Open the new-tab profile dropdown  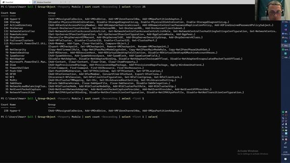point(70,2)
